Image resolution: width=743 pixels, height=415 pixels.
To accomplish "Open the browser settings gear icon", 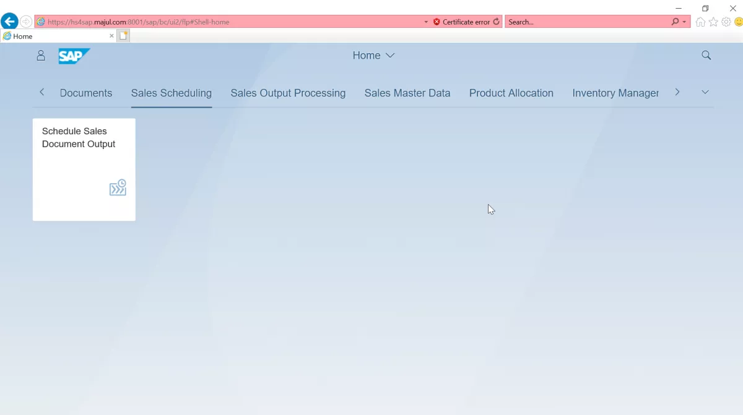I will click(726, 22).
